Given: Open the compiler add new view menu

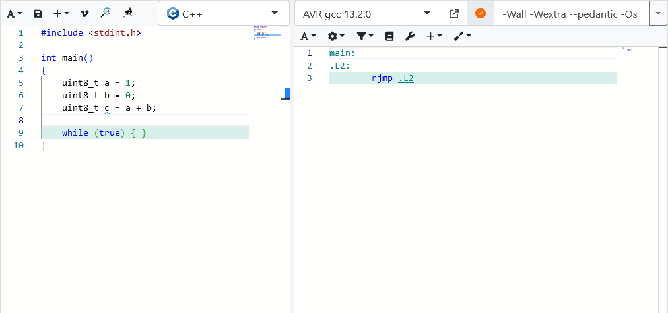Looking at the screenshot, I should pos(434,36).
